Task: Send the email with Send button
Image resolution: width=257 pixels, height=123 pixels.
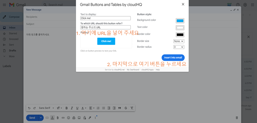Action: click(32, 118)
